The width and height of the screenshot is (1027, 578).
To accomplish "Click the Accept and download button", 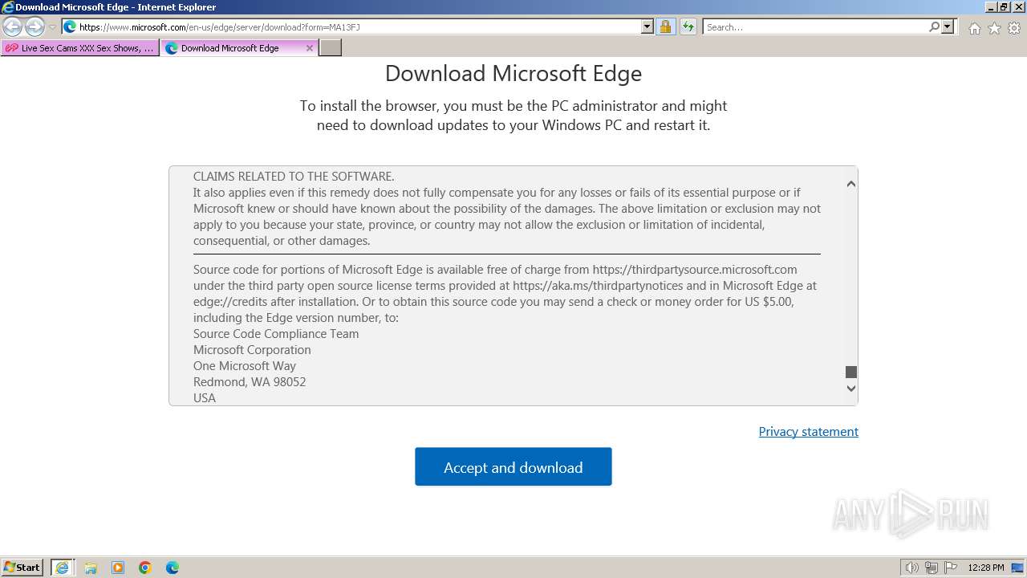I will [x=513, y=466].
